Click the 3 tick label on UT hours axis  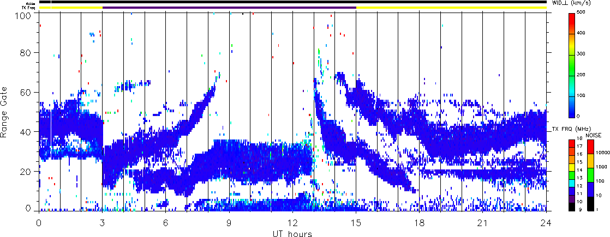[x=102, y=222]
